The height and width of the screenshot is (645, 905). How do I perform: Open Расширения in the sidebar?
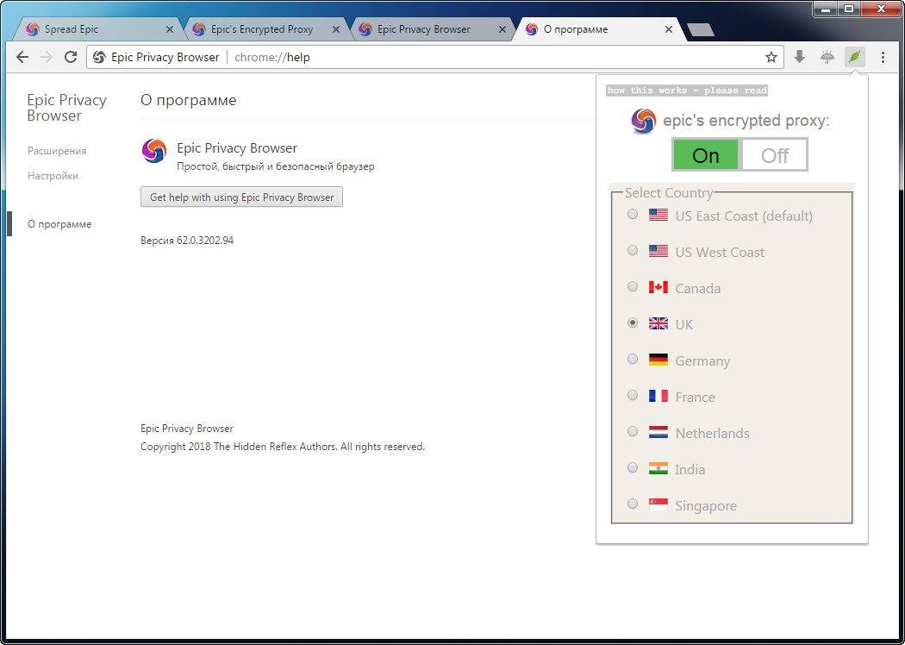coord(57,151)
